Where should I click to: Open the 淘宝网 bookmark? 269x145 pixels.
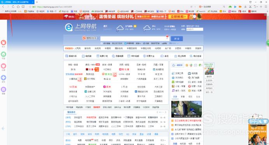pyautogui.click(x=40, y=11)
